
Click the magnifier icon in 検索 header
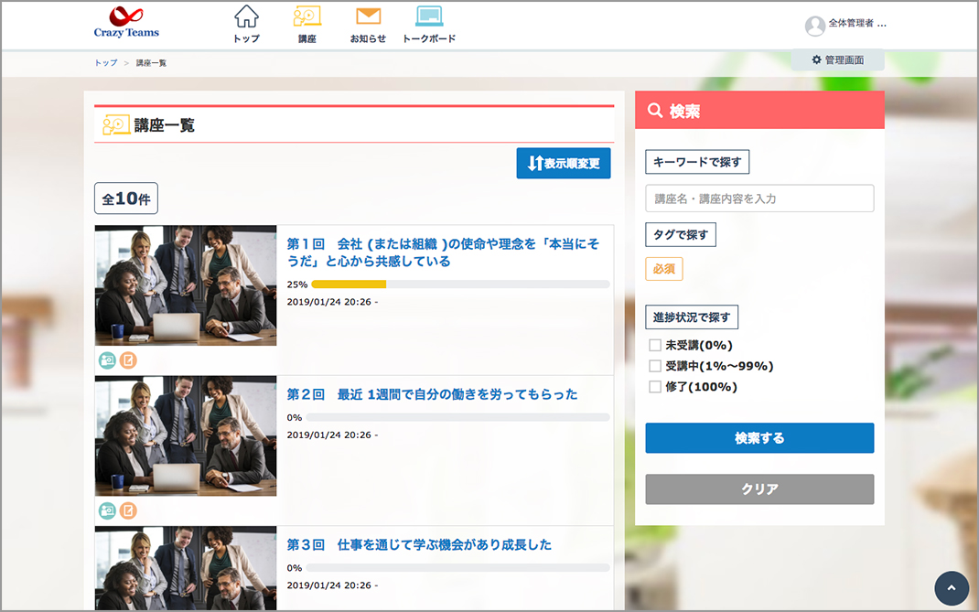pos(654,111)
